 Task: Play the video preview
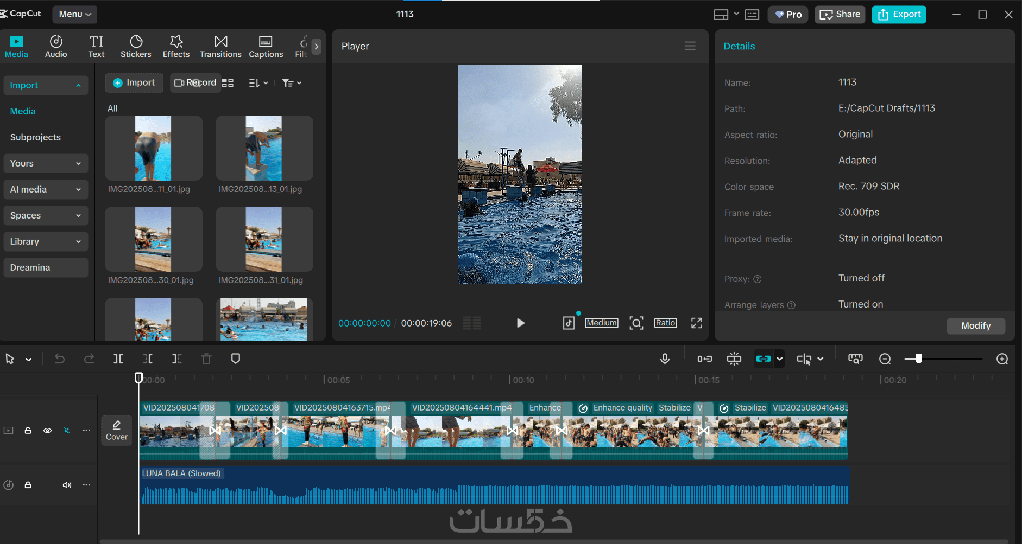[520, 323]
